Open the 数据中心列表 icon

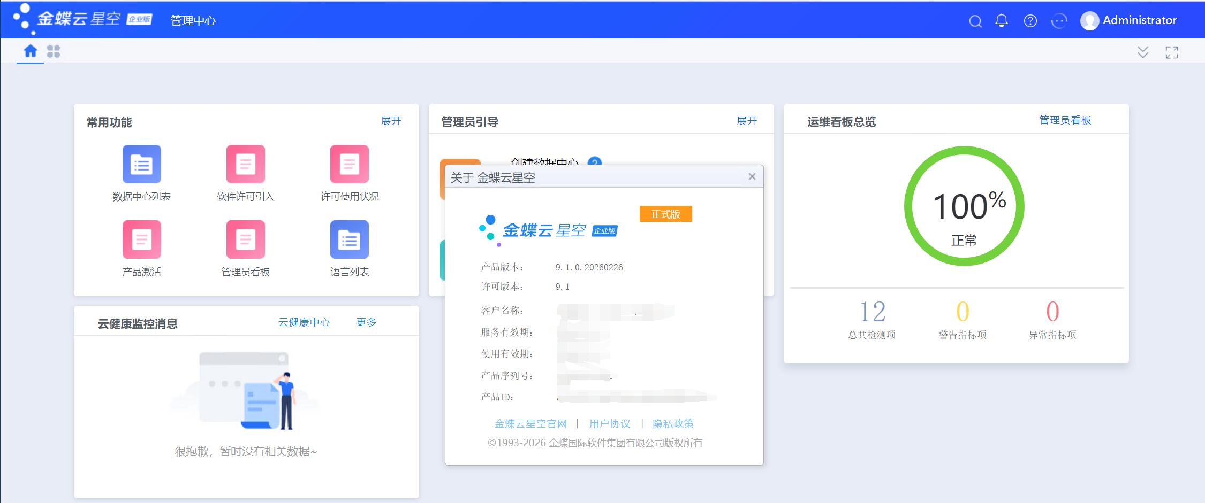(x=141, y=164)
